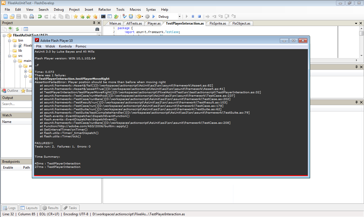
Task: Click the binoculars find icon in Project panel
Action: point(97,29)
